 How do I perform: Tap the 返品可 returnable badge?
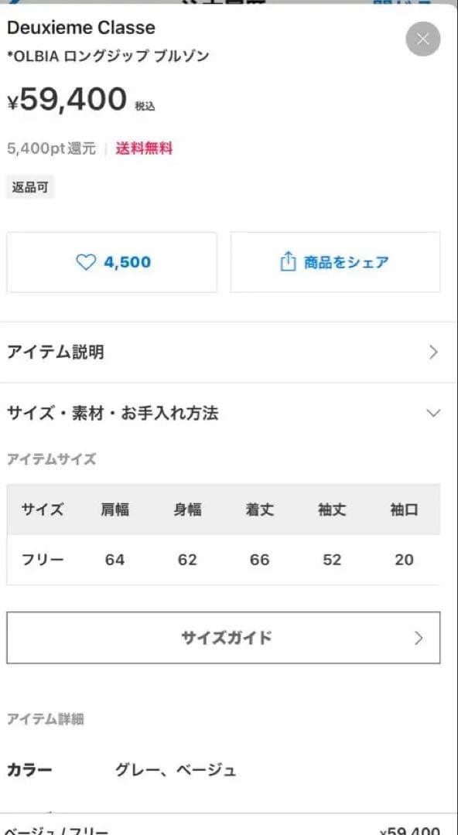29,186
